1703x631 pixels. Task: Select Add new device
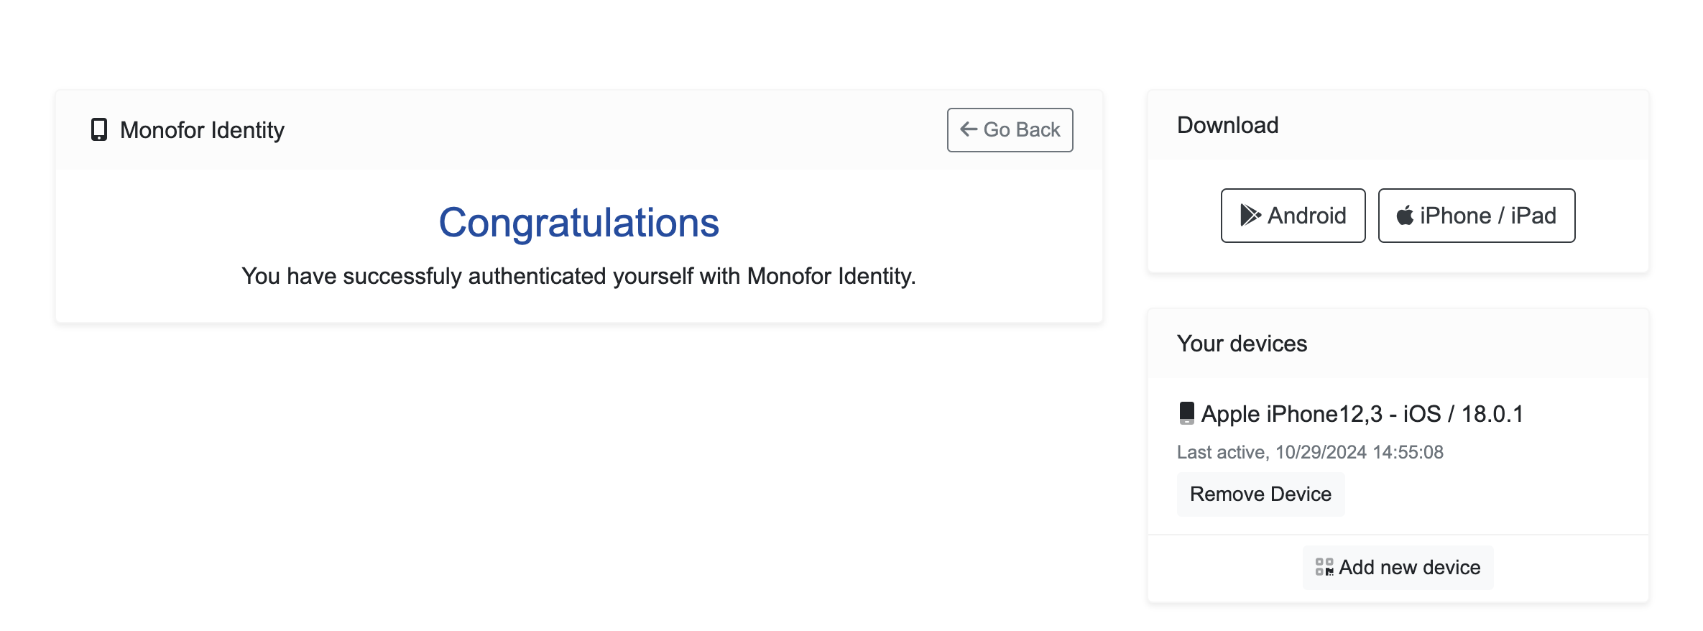(1397, 567)
